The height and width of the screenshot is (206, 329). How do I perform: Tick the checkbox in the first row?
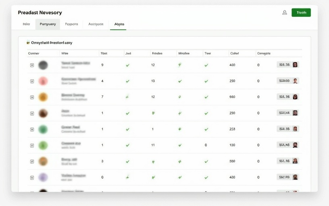(x=32, y=65)
